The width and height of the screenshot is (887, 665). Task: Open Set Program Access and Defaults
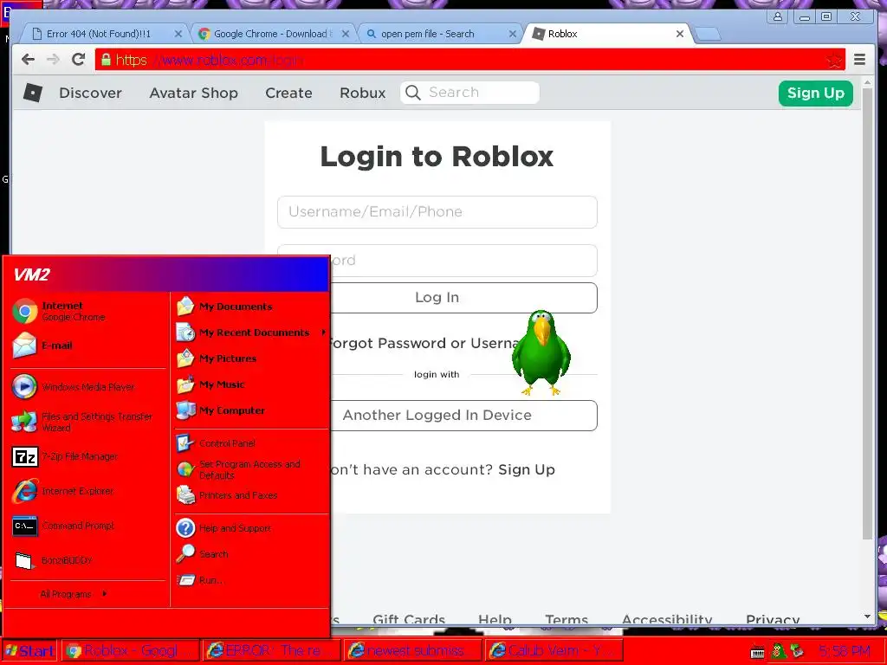[x=238, y=469]
